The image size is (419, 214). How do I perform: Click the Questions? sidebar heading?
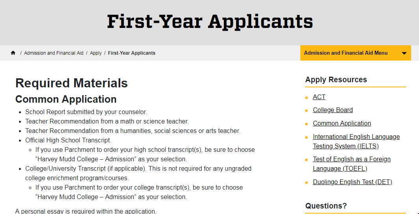[326, 206]
